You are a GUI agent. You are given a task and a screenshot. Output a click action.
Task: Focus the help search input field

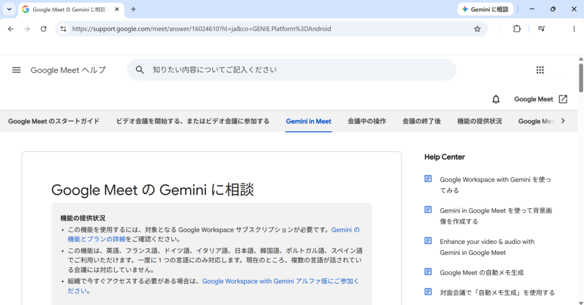point(291,70)
